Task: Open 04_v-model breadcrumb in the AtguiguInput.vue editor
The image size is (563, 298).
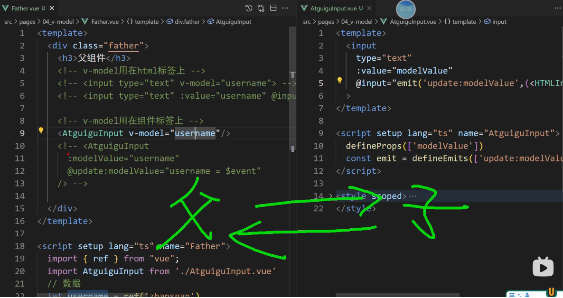Action: pyautogui.click(x=357, y=21)
